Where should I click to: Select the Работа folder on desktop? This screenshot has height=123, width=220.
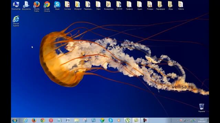[x=181, y=5]
